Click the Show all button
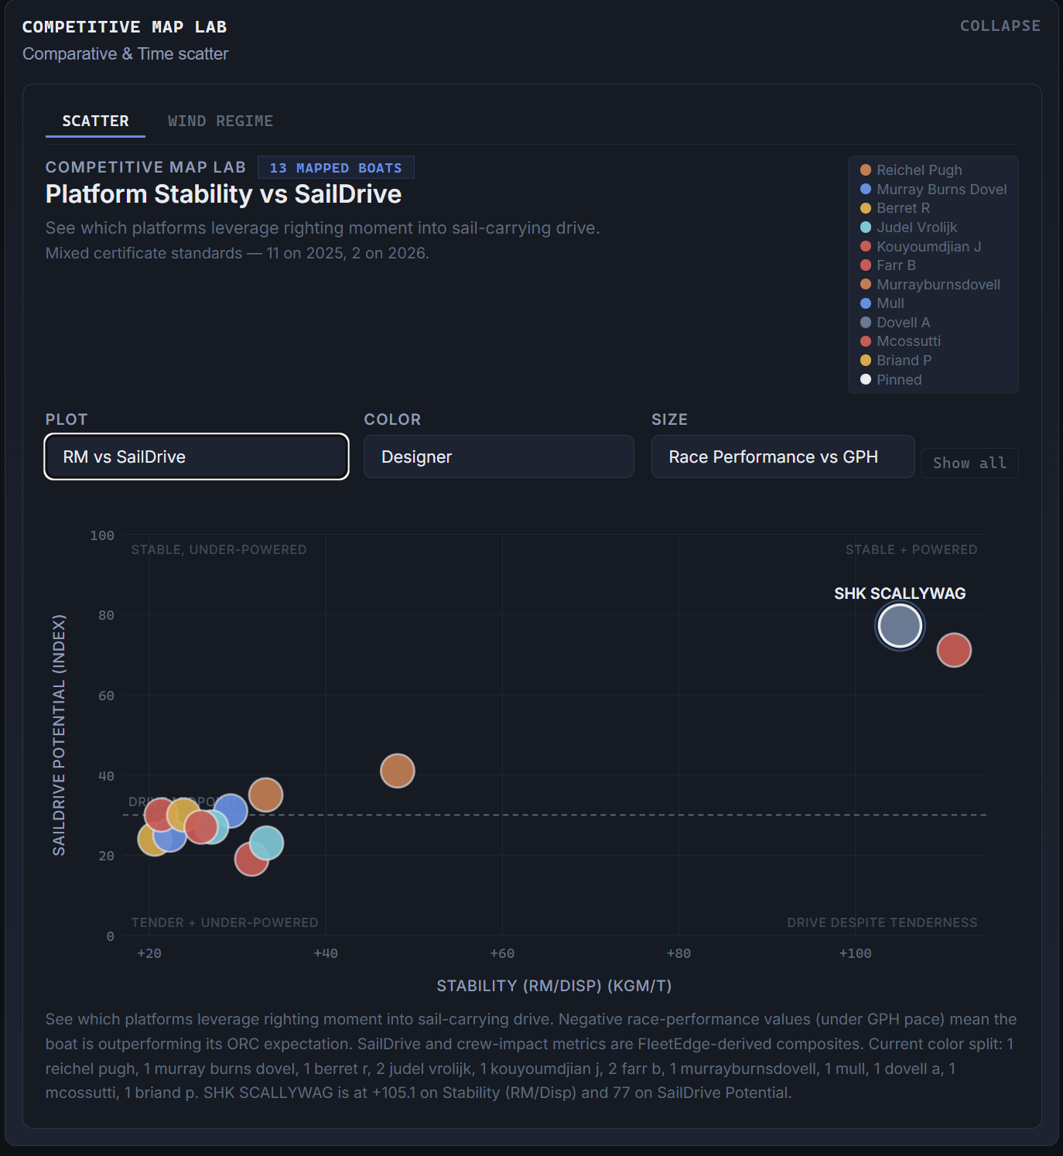Image resolution: width=1063 pixels, height=1156 pixels. [x=969, y=463]
